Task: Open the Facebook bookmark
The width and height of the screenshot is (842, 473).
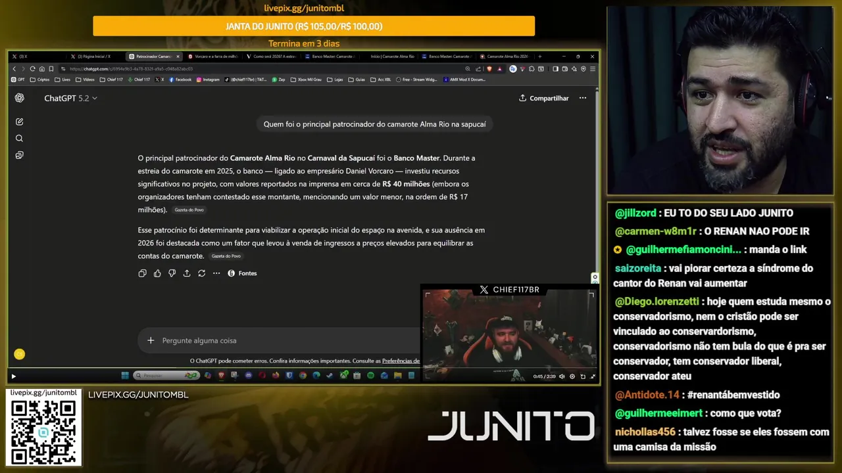Action: coord(180,79)
